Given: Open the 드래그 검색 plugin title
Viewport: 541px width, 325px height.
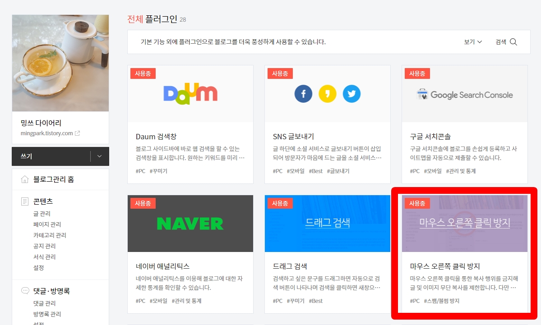Looking at the screenshot, I should tap(290, 266).
